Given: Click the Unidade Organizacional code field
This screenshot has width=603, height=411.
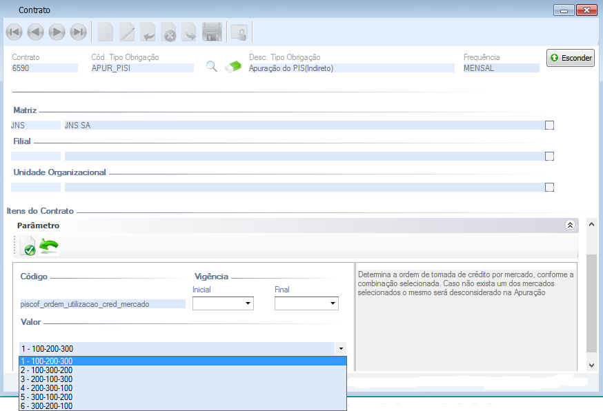Looking at the screenshot, I should [x=35, y=188].
